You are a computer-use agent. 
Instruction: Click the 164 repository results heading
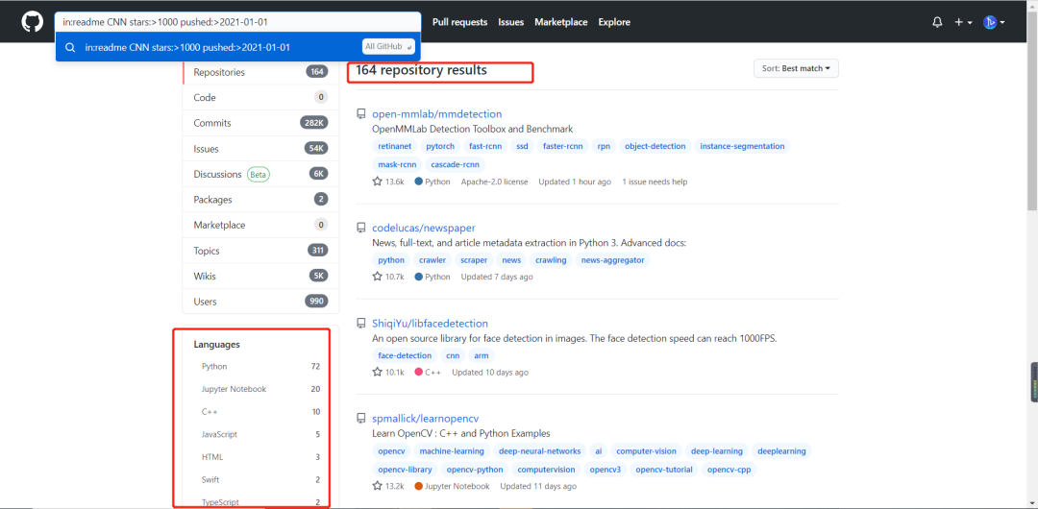click(x=421, y=69)
